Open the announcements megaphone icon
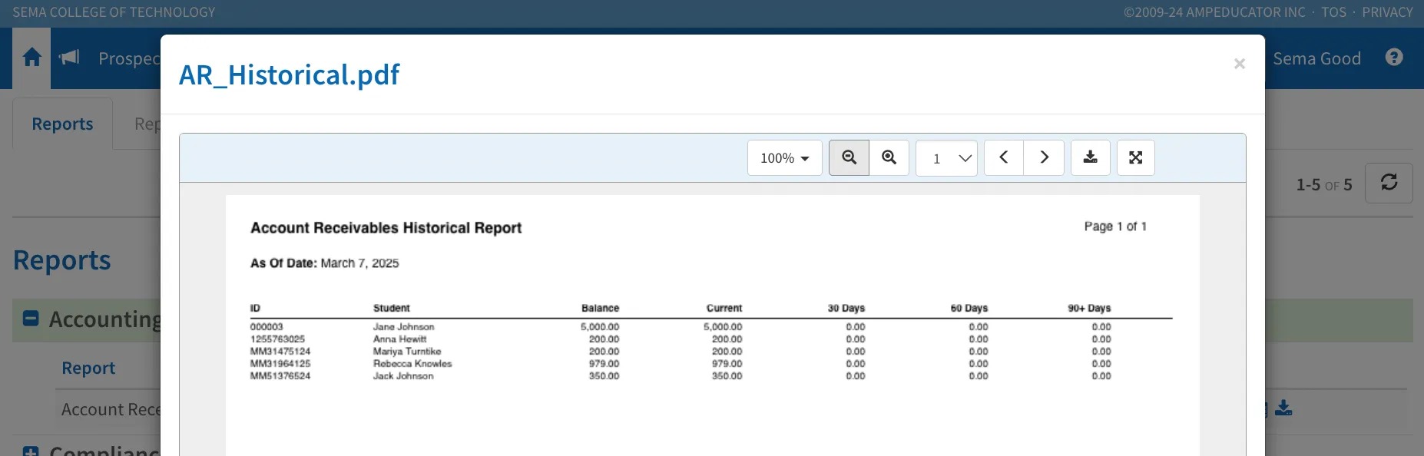The image size is (1424, 456). tap(69, 58)
